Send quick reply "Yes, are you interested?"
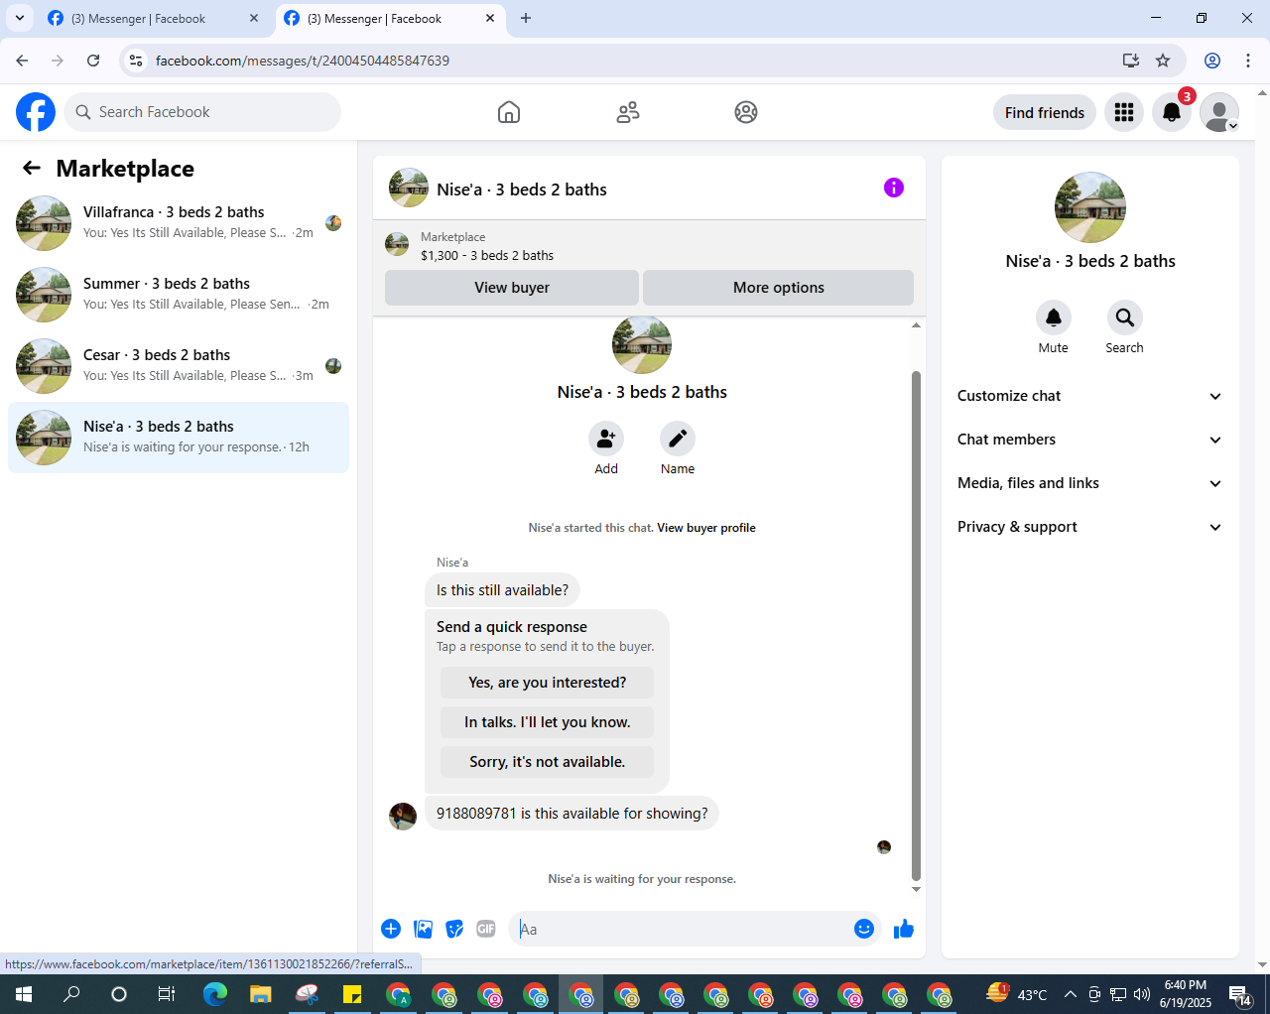Image resolution: width=1270 pixels, height=1014 pixels. pyautogui.click(x=548, y=683)
